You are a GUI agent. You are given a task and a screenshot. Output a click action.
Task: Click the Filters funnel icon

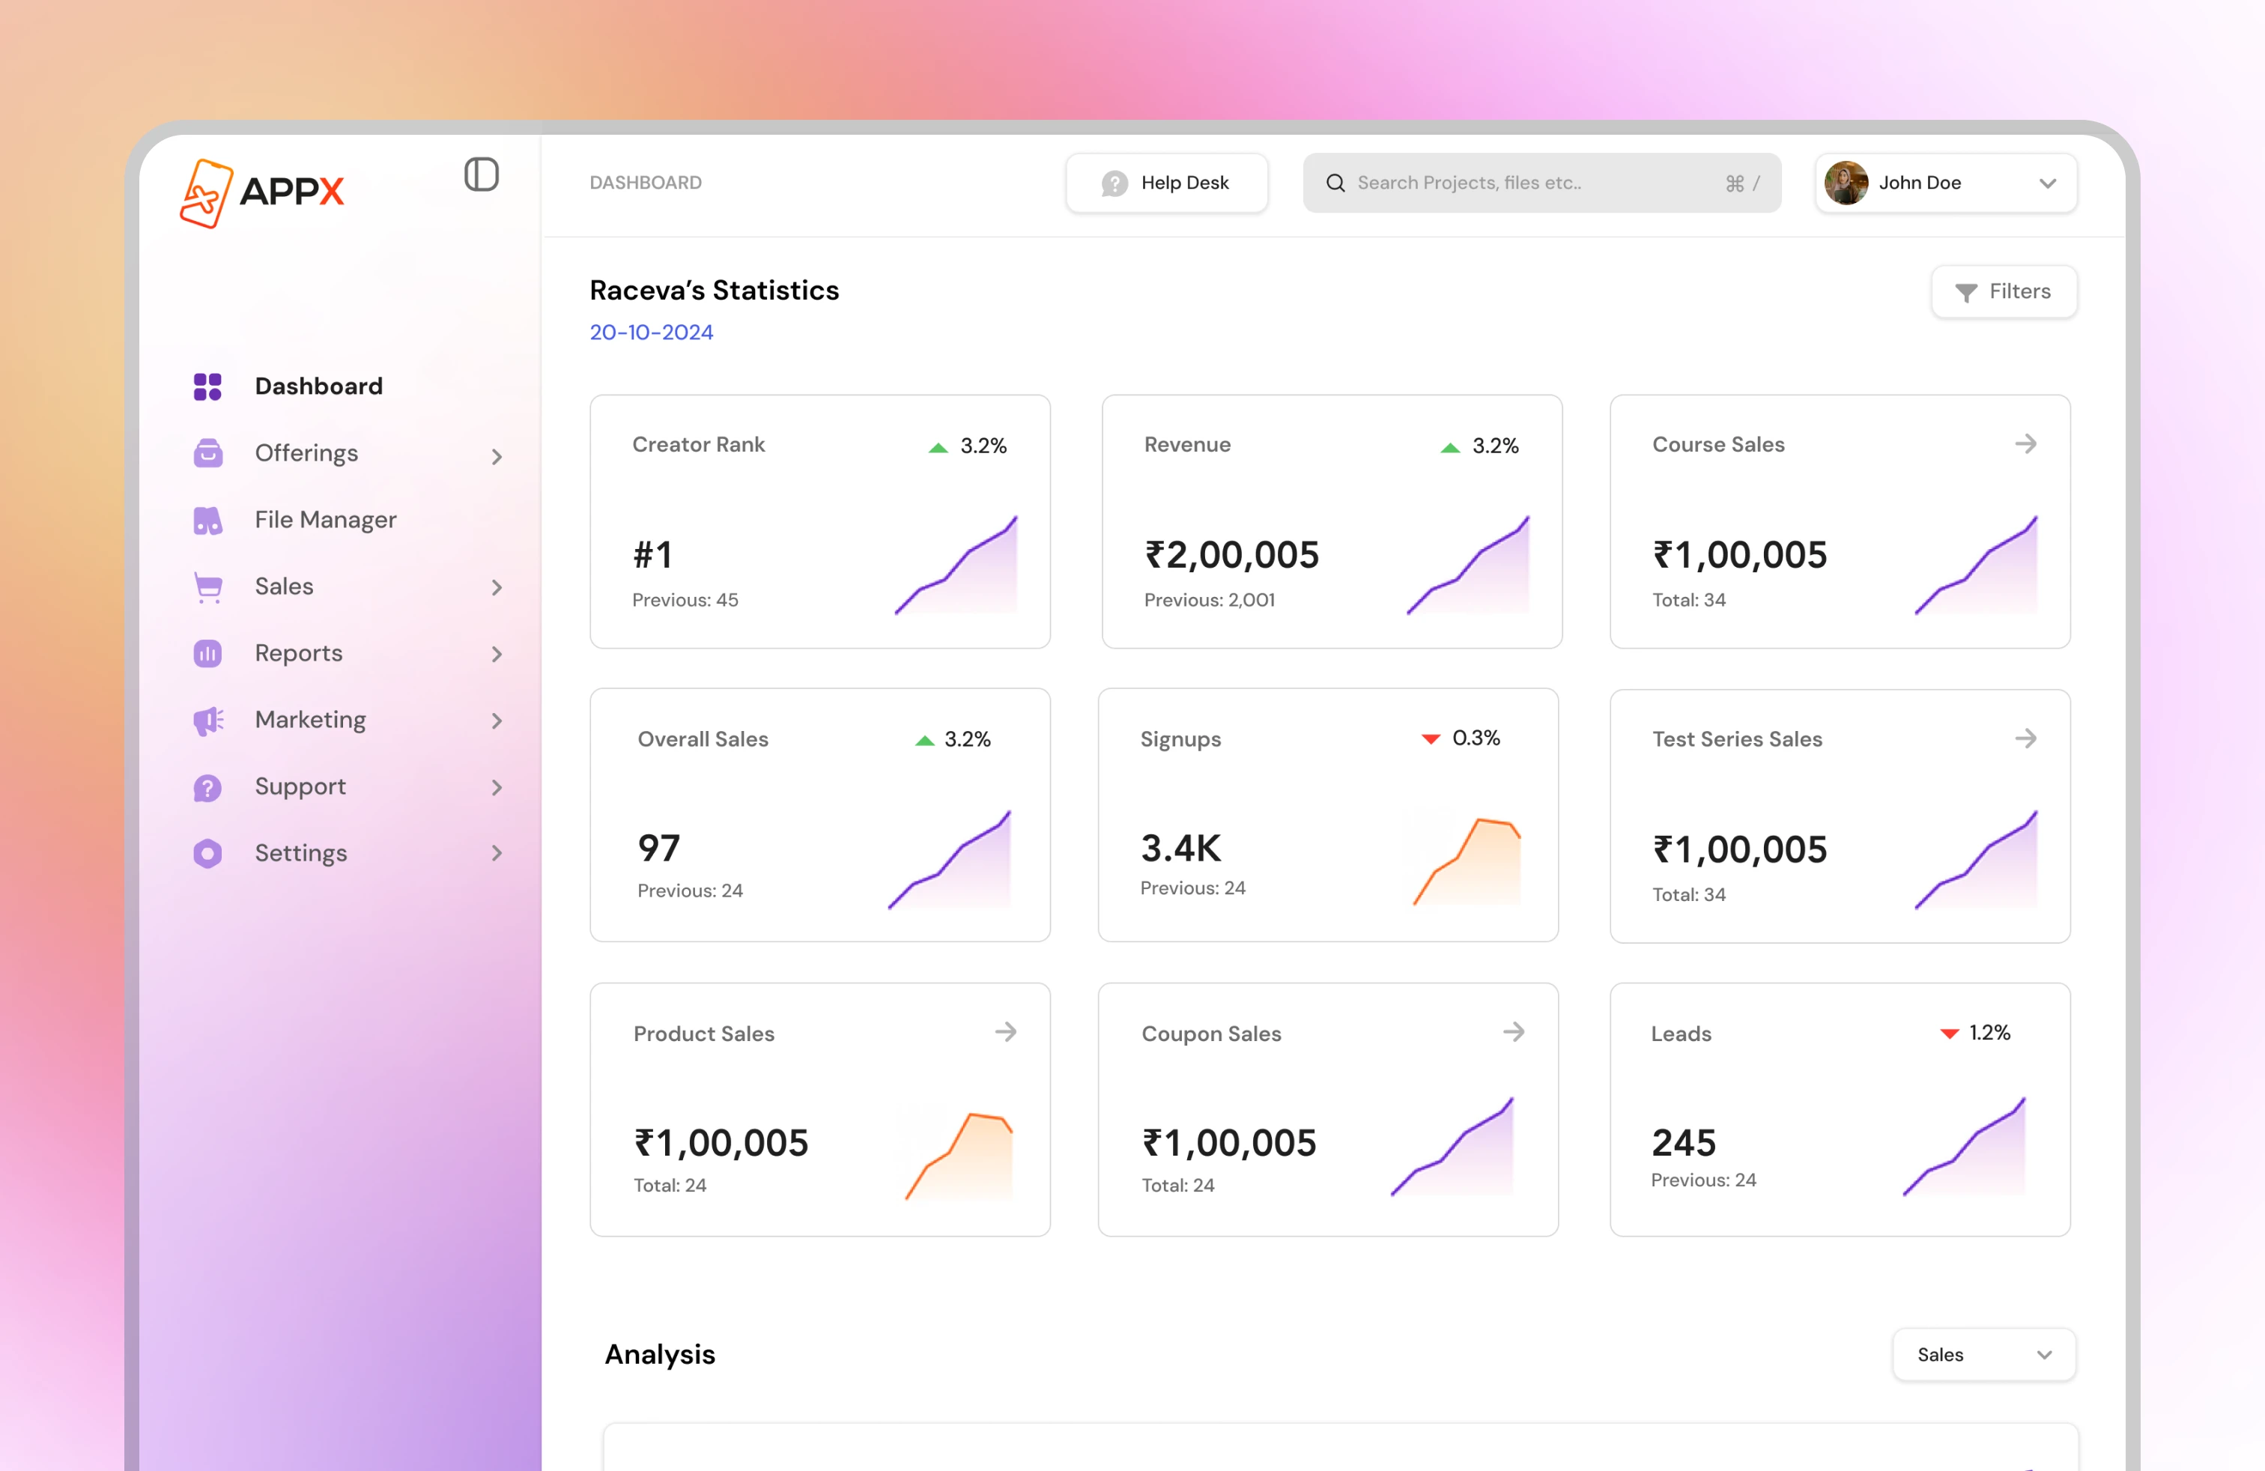1965,293
